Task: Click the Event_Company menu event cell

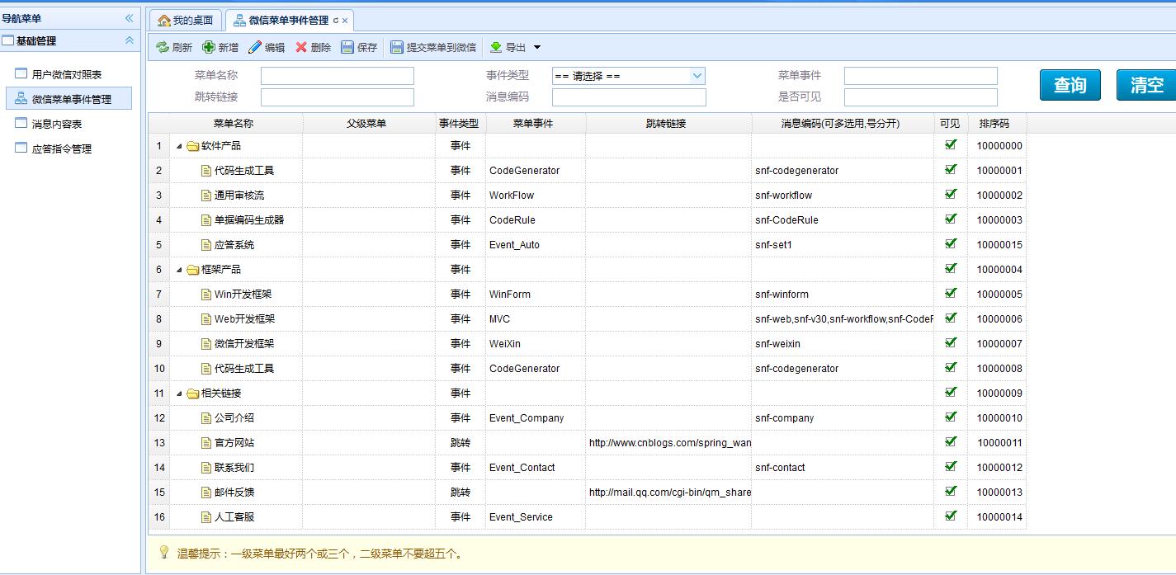Action: pyautogui.click(x=536, y=418)
